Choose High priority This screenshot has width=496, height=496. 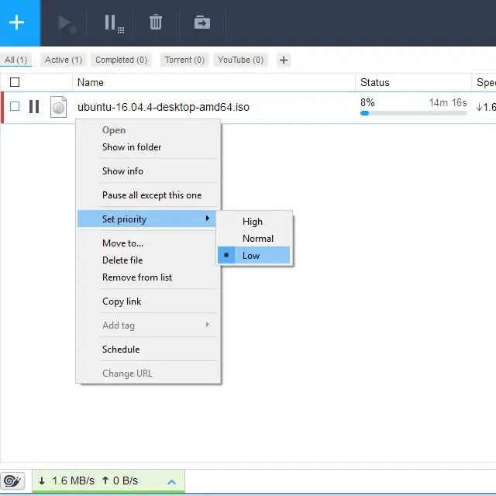pyautogui.click(x=253, y=222)
